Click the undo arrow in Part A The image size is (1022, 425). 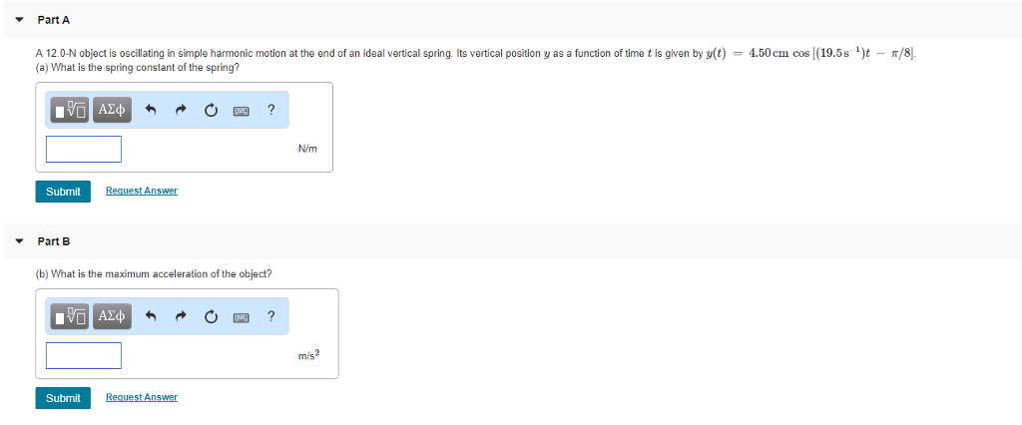click(x=150, y=111)
